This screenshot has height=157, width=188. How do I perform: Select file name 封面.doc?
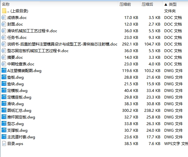click(15, 24)
